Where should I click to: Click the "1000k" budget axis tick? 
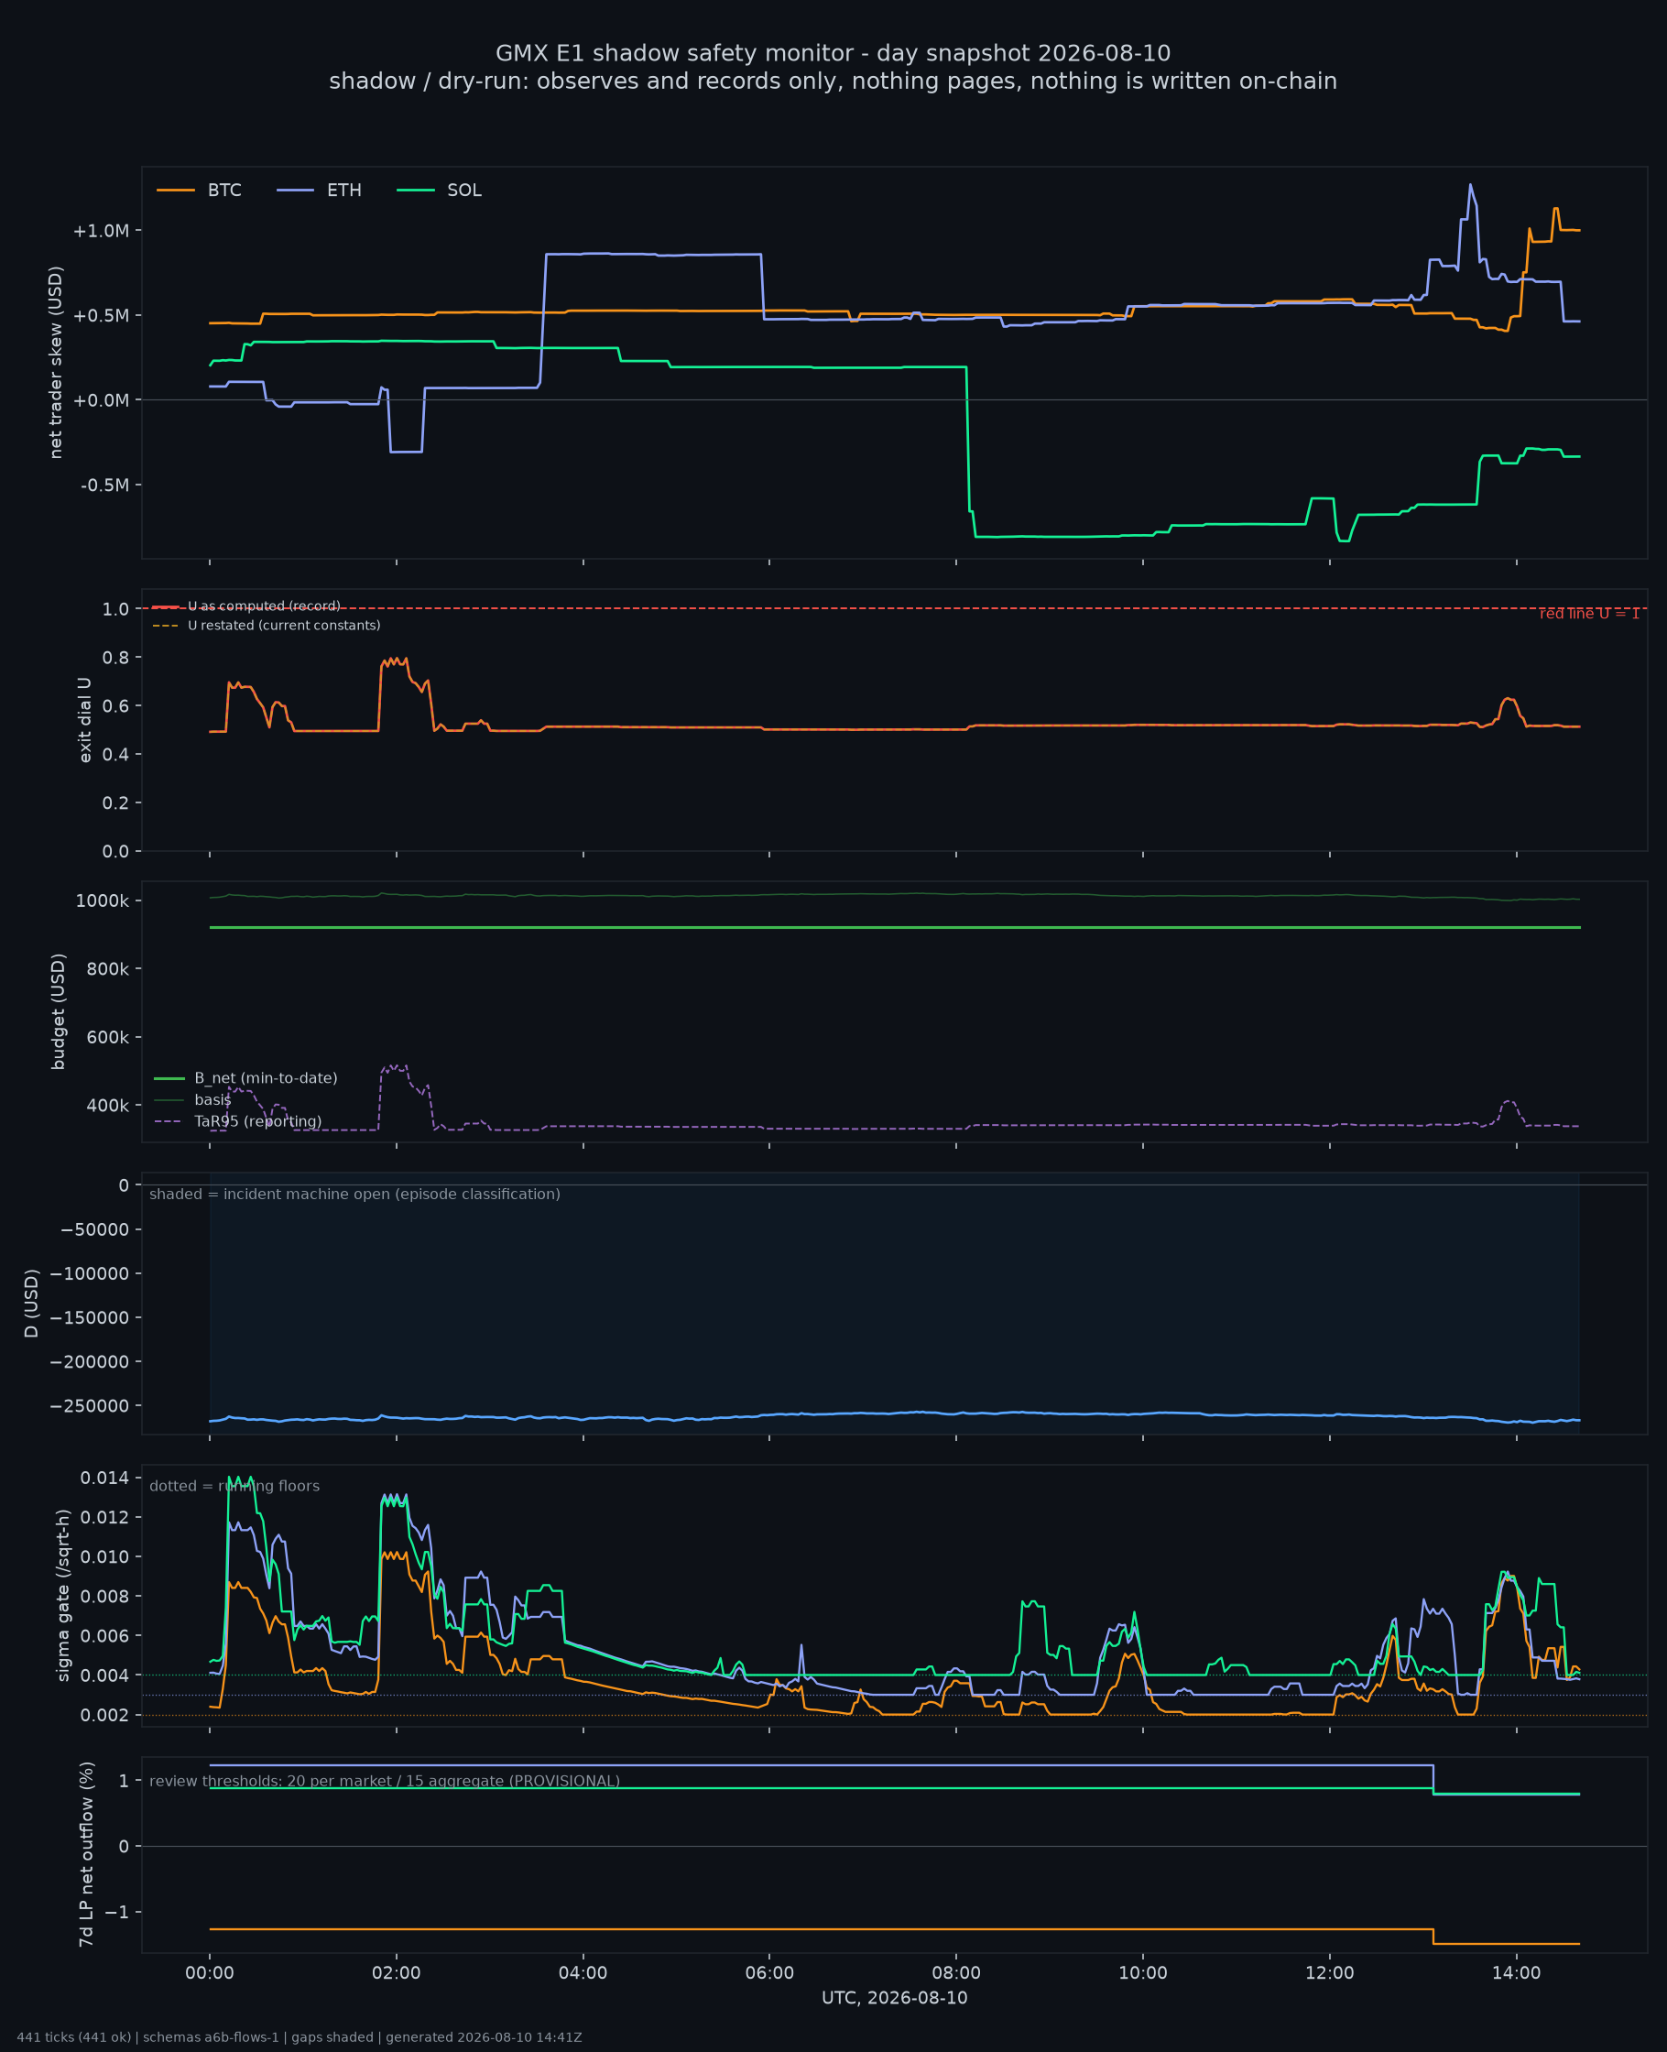102,900
